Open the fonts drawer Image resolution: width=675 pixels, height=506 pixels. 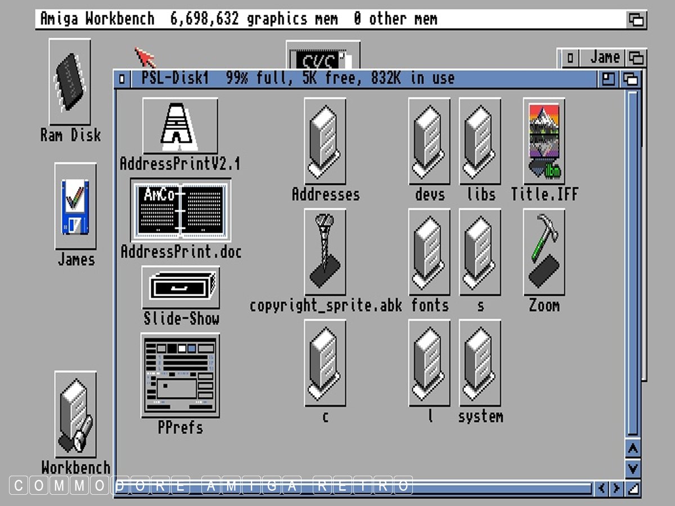coord(429,252)
